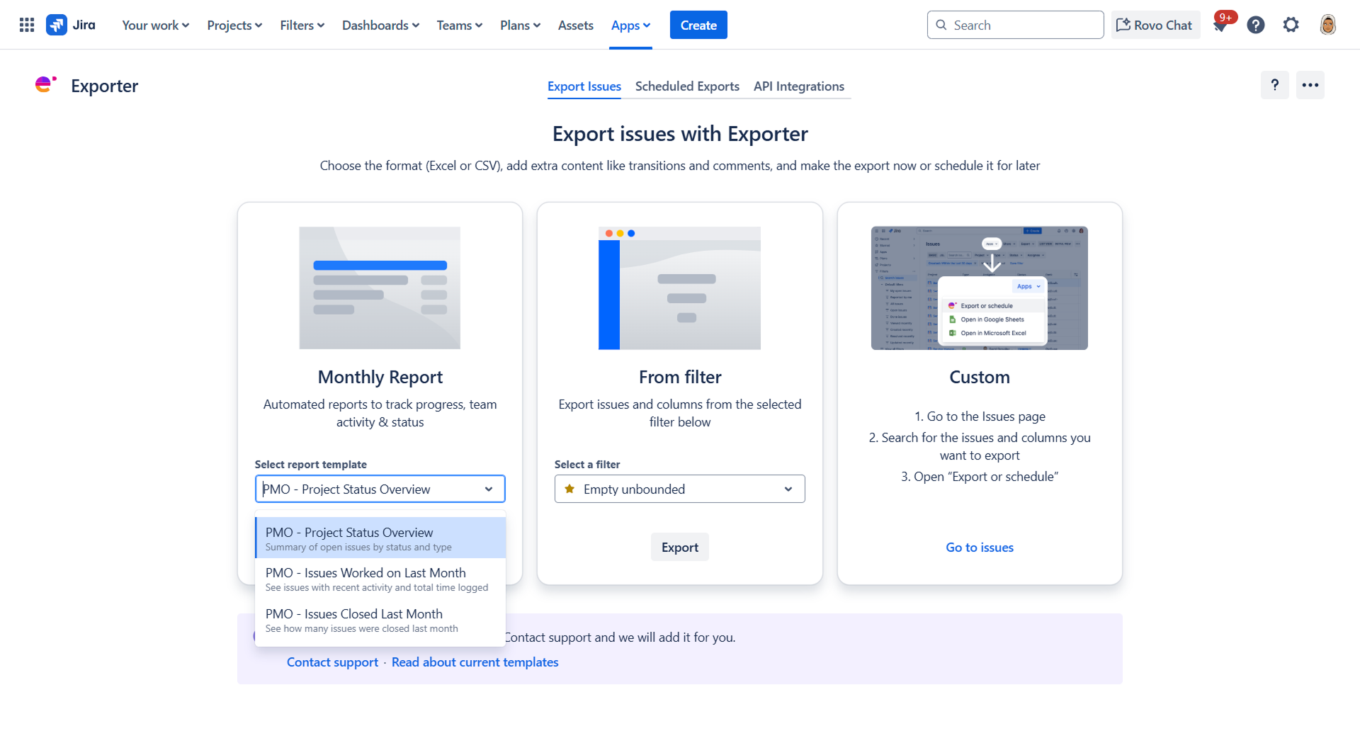Viewport: 1360px width, 731px height.
Task: Click the Contact support link
Action: pos(332,662)
